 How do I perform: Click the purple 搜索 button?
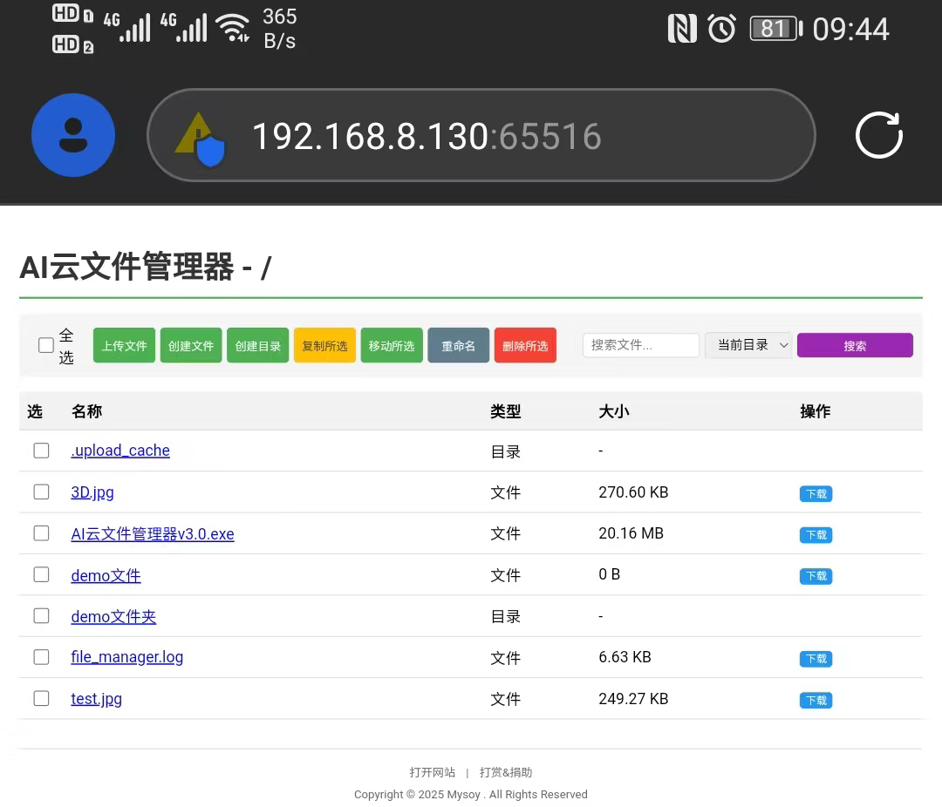pos(855,345)
